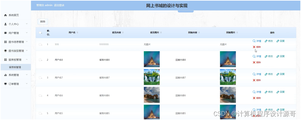Click the person icon beside 个人中心
This screenshot has width=301, height=120.
click(x=5, y=24)
